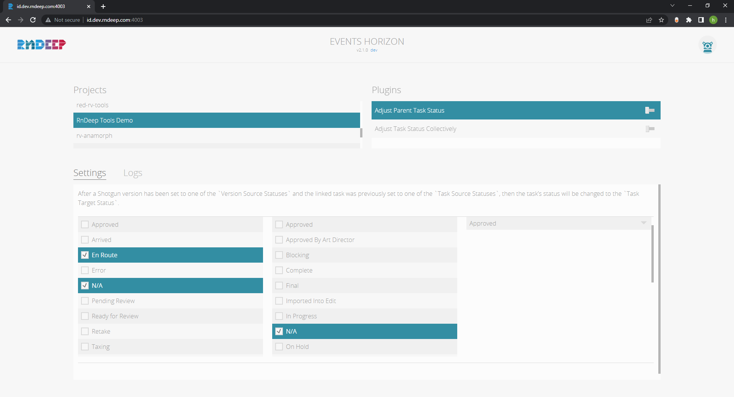The image size is (734, 397).
Task: Click the share page icon
Action: 649,20
